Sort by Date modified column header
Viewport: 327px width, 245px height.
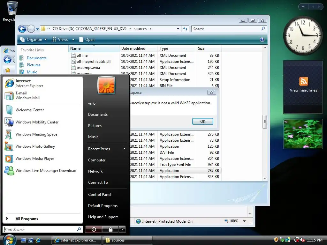click(x=138, y=48)
